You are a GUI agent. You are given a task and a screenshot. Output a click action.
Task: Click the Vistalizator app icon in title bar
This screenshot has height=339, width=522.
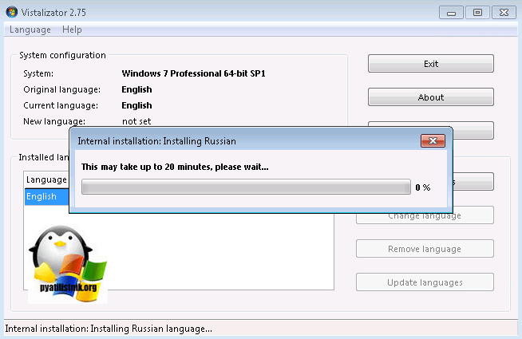coord(12,12)
